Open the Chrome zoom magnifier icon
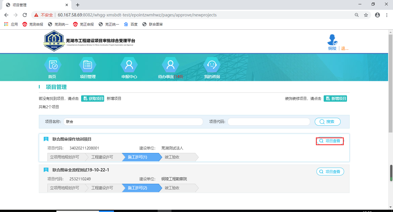 357,15
